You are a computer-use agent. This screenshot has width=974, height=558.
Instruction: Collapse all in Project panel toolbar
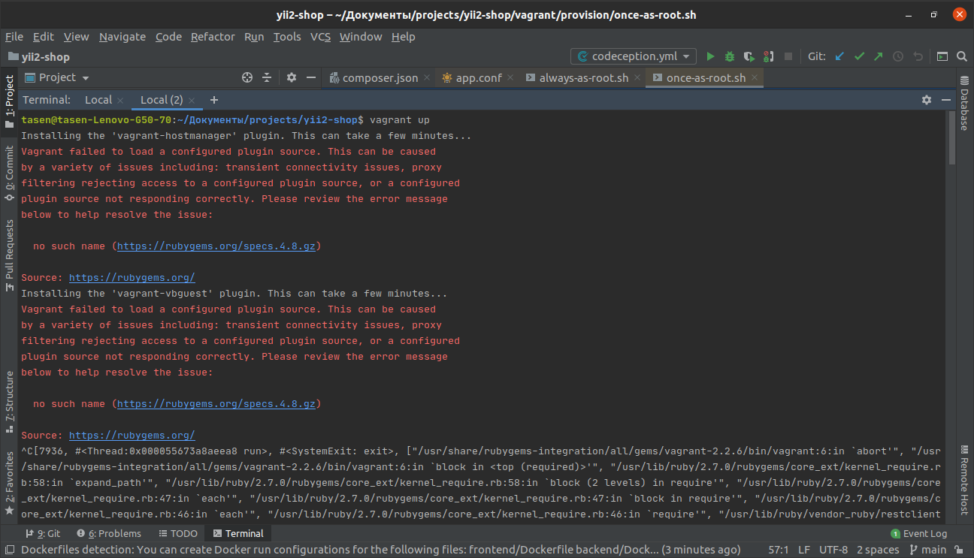[x=267, y=77]
